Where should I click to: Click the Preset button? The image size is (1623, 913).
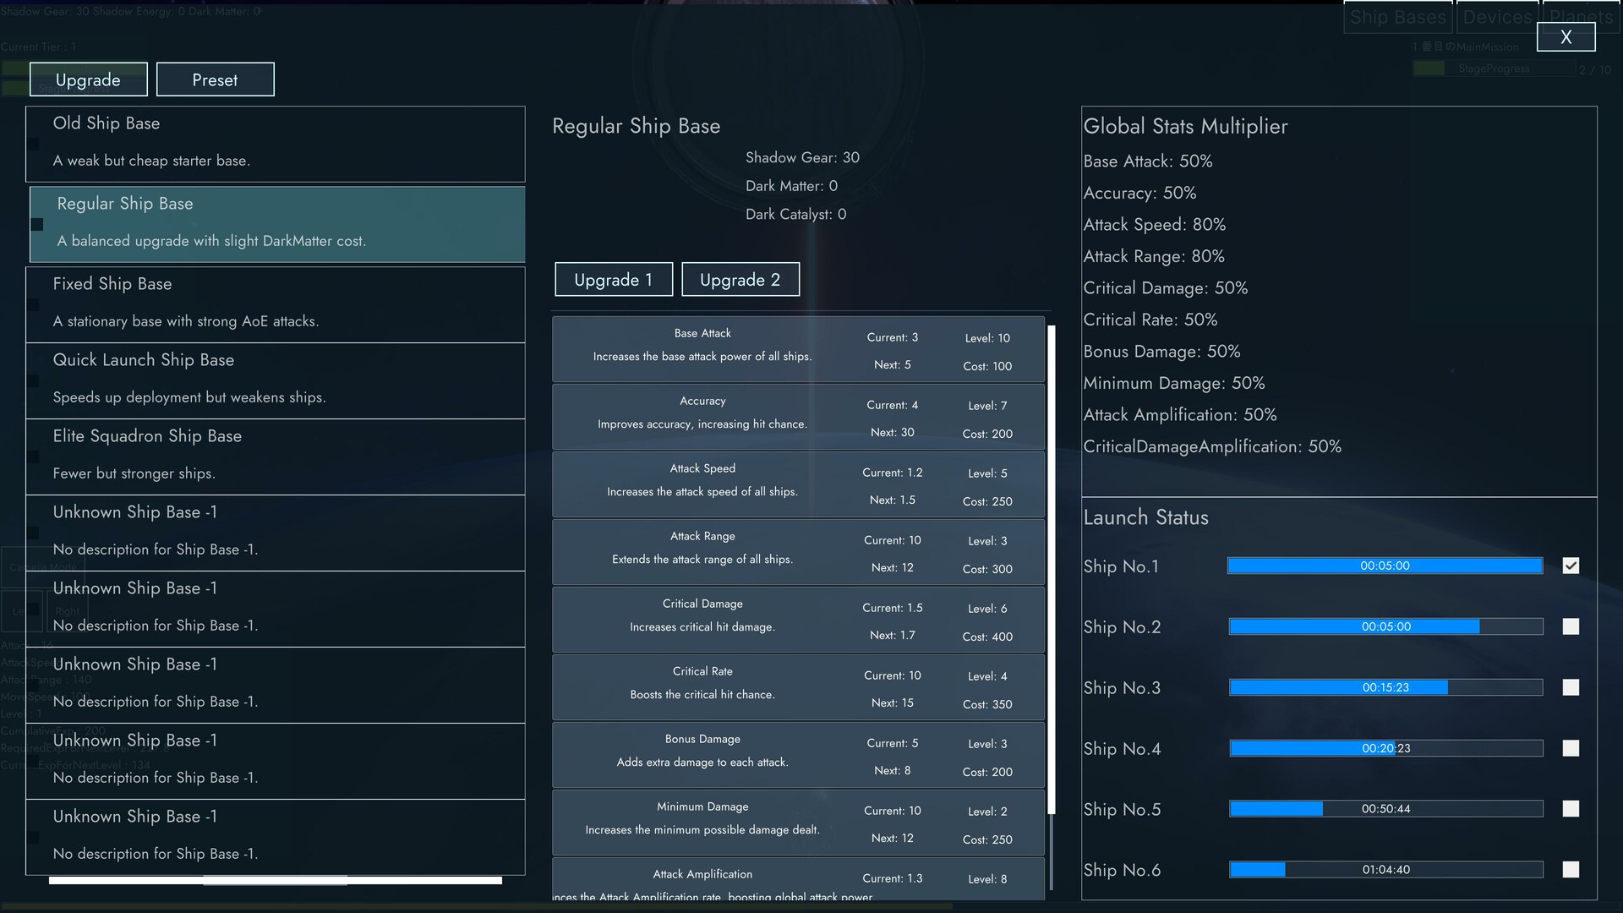[215, 79]
